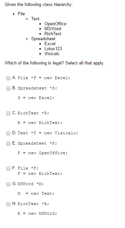Click the code line R = new RichText
This screenshot has height=228, width=125.
[40, 123]
